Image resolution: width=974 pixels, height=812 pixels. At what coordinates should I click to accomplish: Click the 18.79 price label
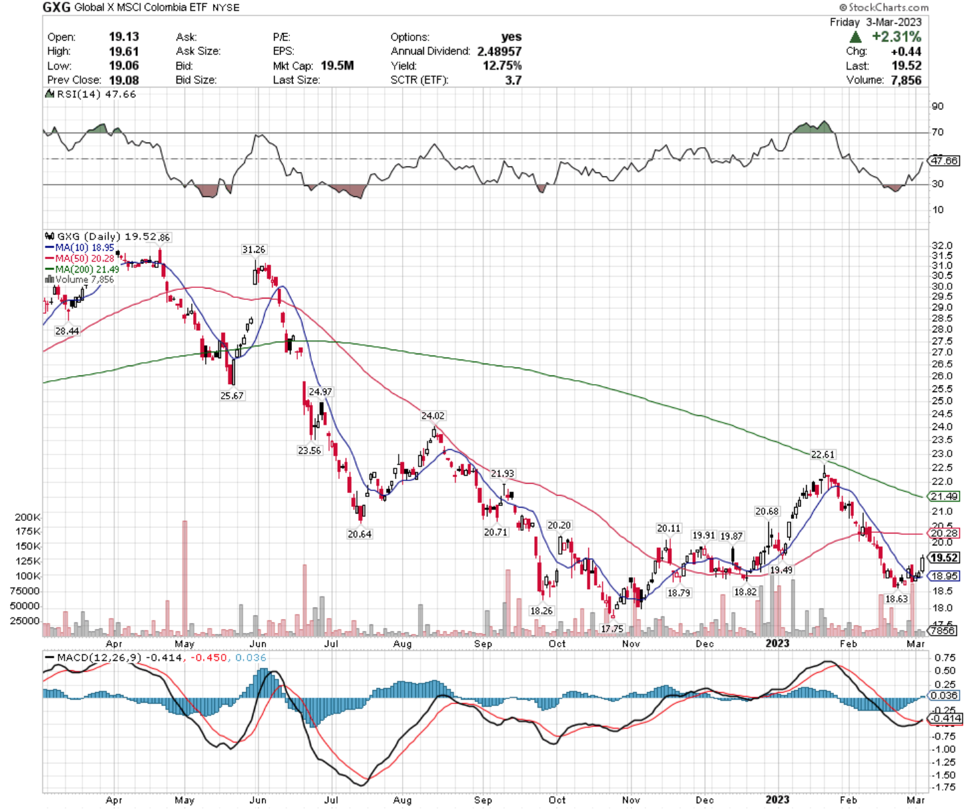(x=679, y=593)
